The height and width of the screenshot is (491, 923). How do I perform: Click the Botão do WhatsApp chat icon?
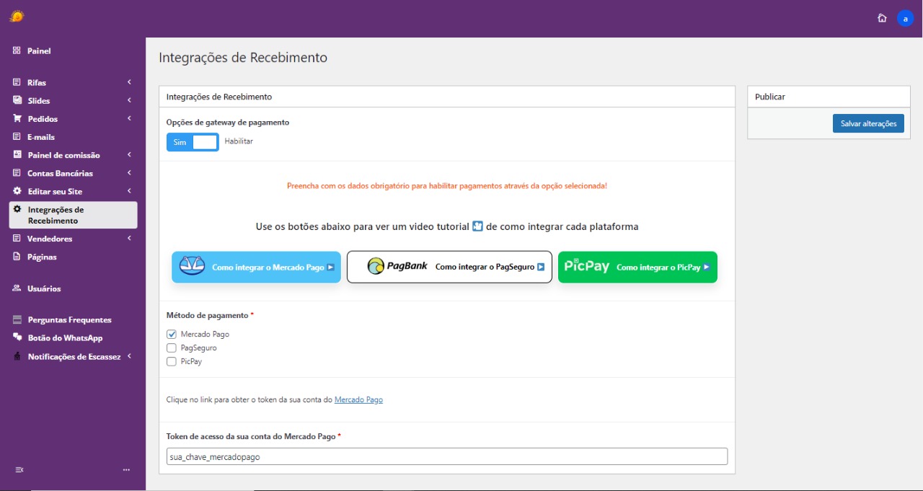[17, 337]
